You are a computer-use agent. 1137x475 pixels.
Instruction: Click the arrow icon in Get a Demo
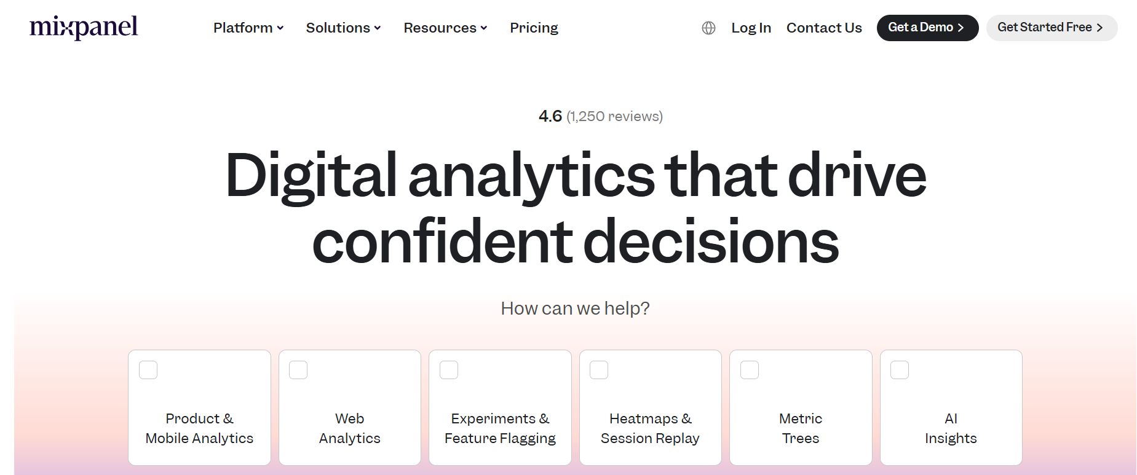pos(961,28)
